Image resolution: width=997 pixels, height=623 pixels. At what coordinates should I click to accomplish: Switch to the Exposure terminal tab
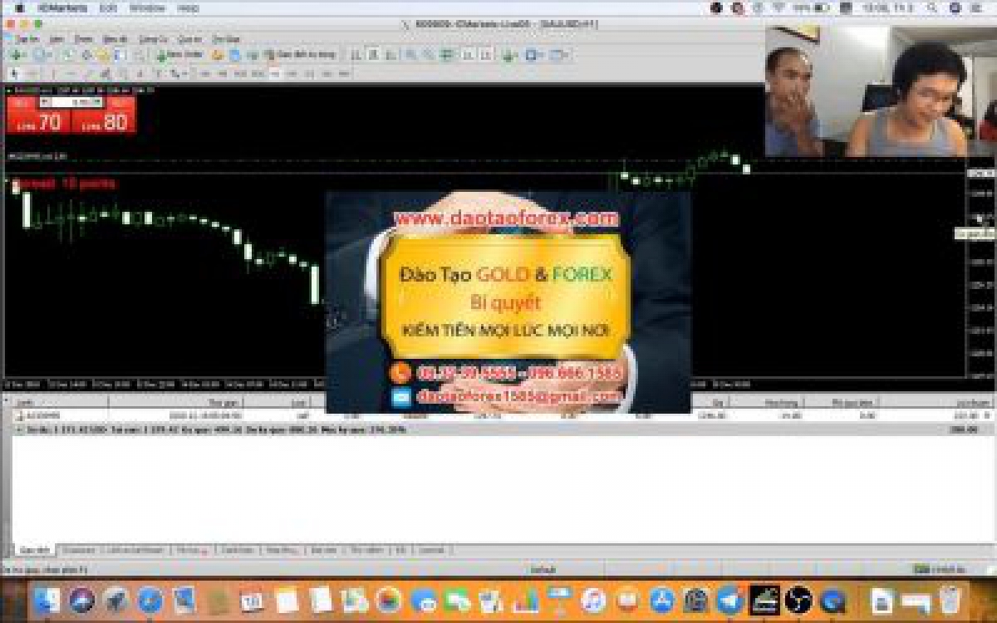pyautogui.click(x=78, y=550)
